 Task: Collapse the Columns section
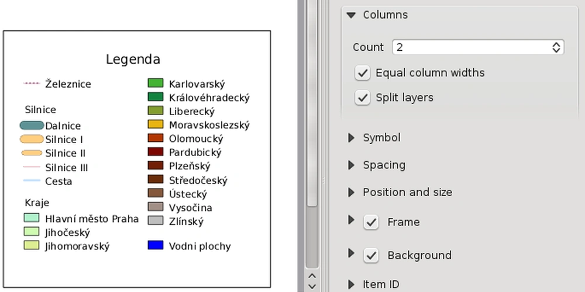tap(350, 15)
